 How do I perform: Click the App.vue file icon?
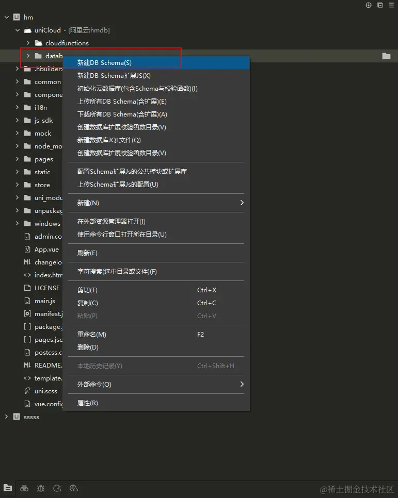(x=27, y=250)
